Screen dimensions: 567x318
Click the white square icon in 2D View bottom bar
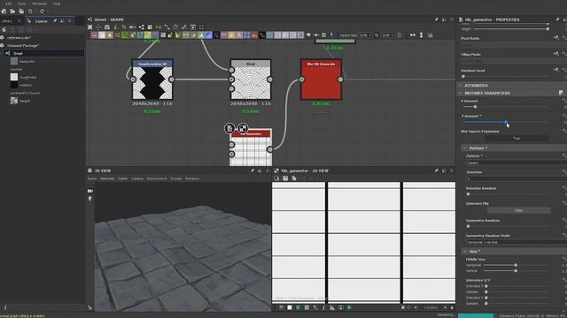point(290,307)
